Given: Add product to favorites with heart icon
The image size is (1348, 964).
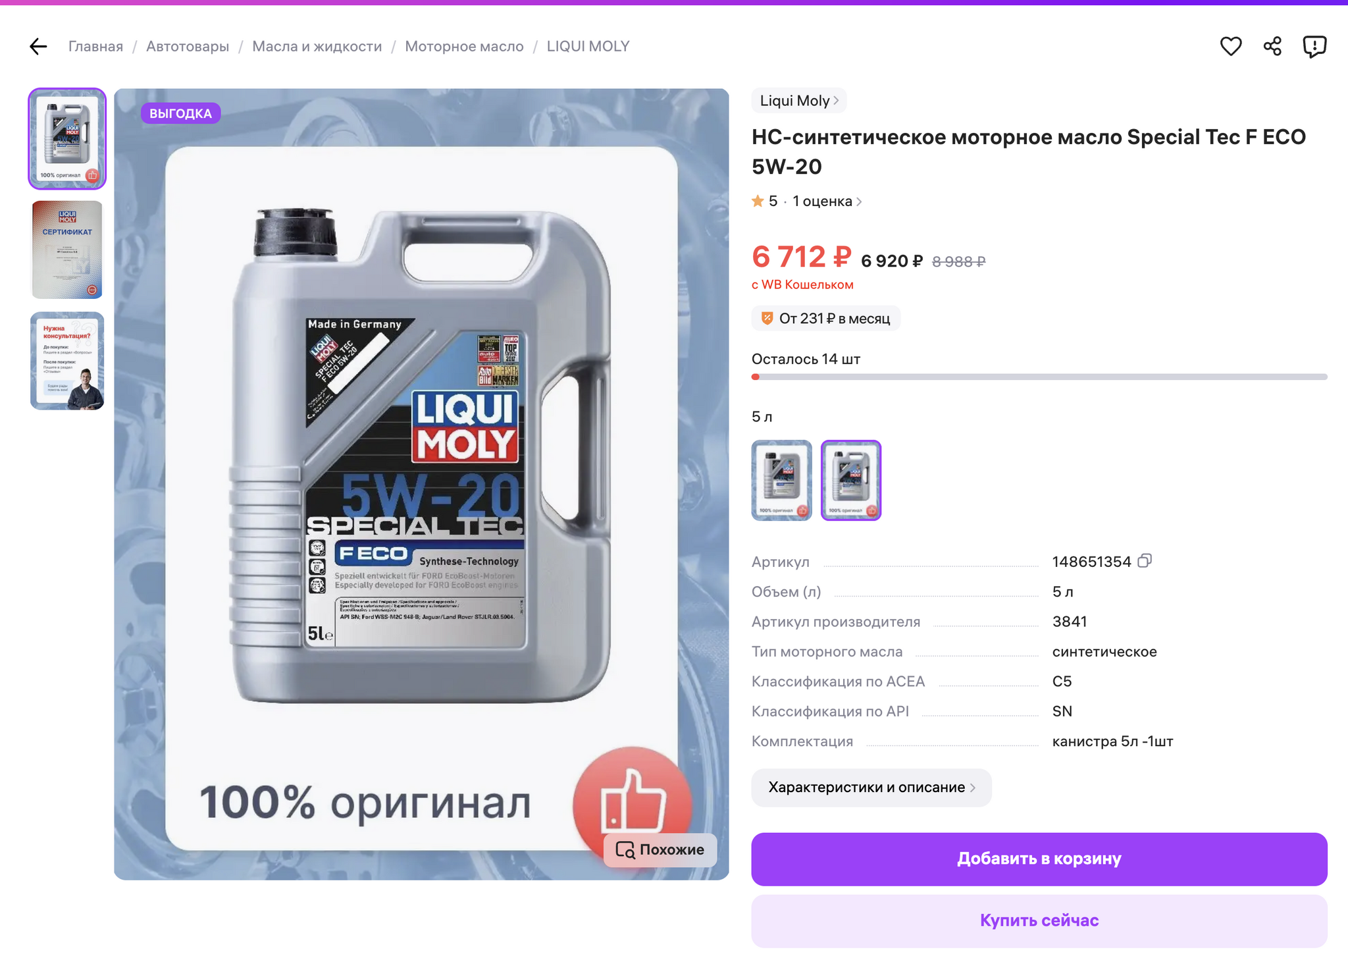Looking at the screenshot, I should pos(1230,46).
